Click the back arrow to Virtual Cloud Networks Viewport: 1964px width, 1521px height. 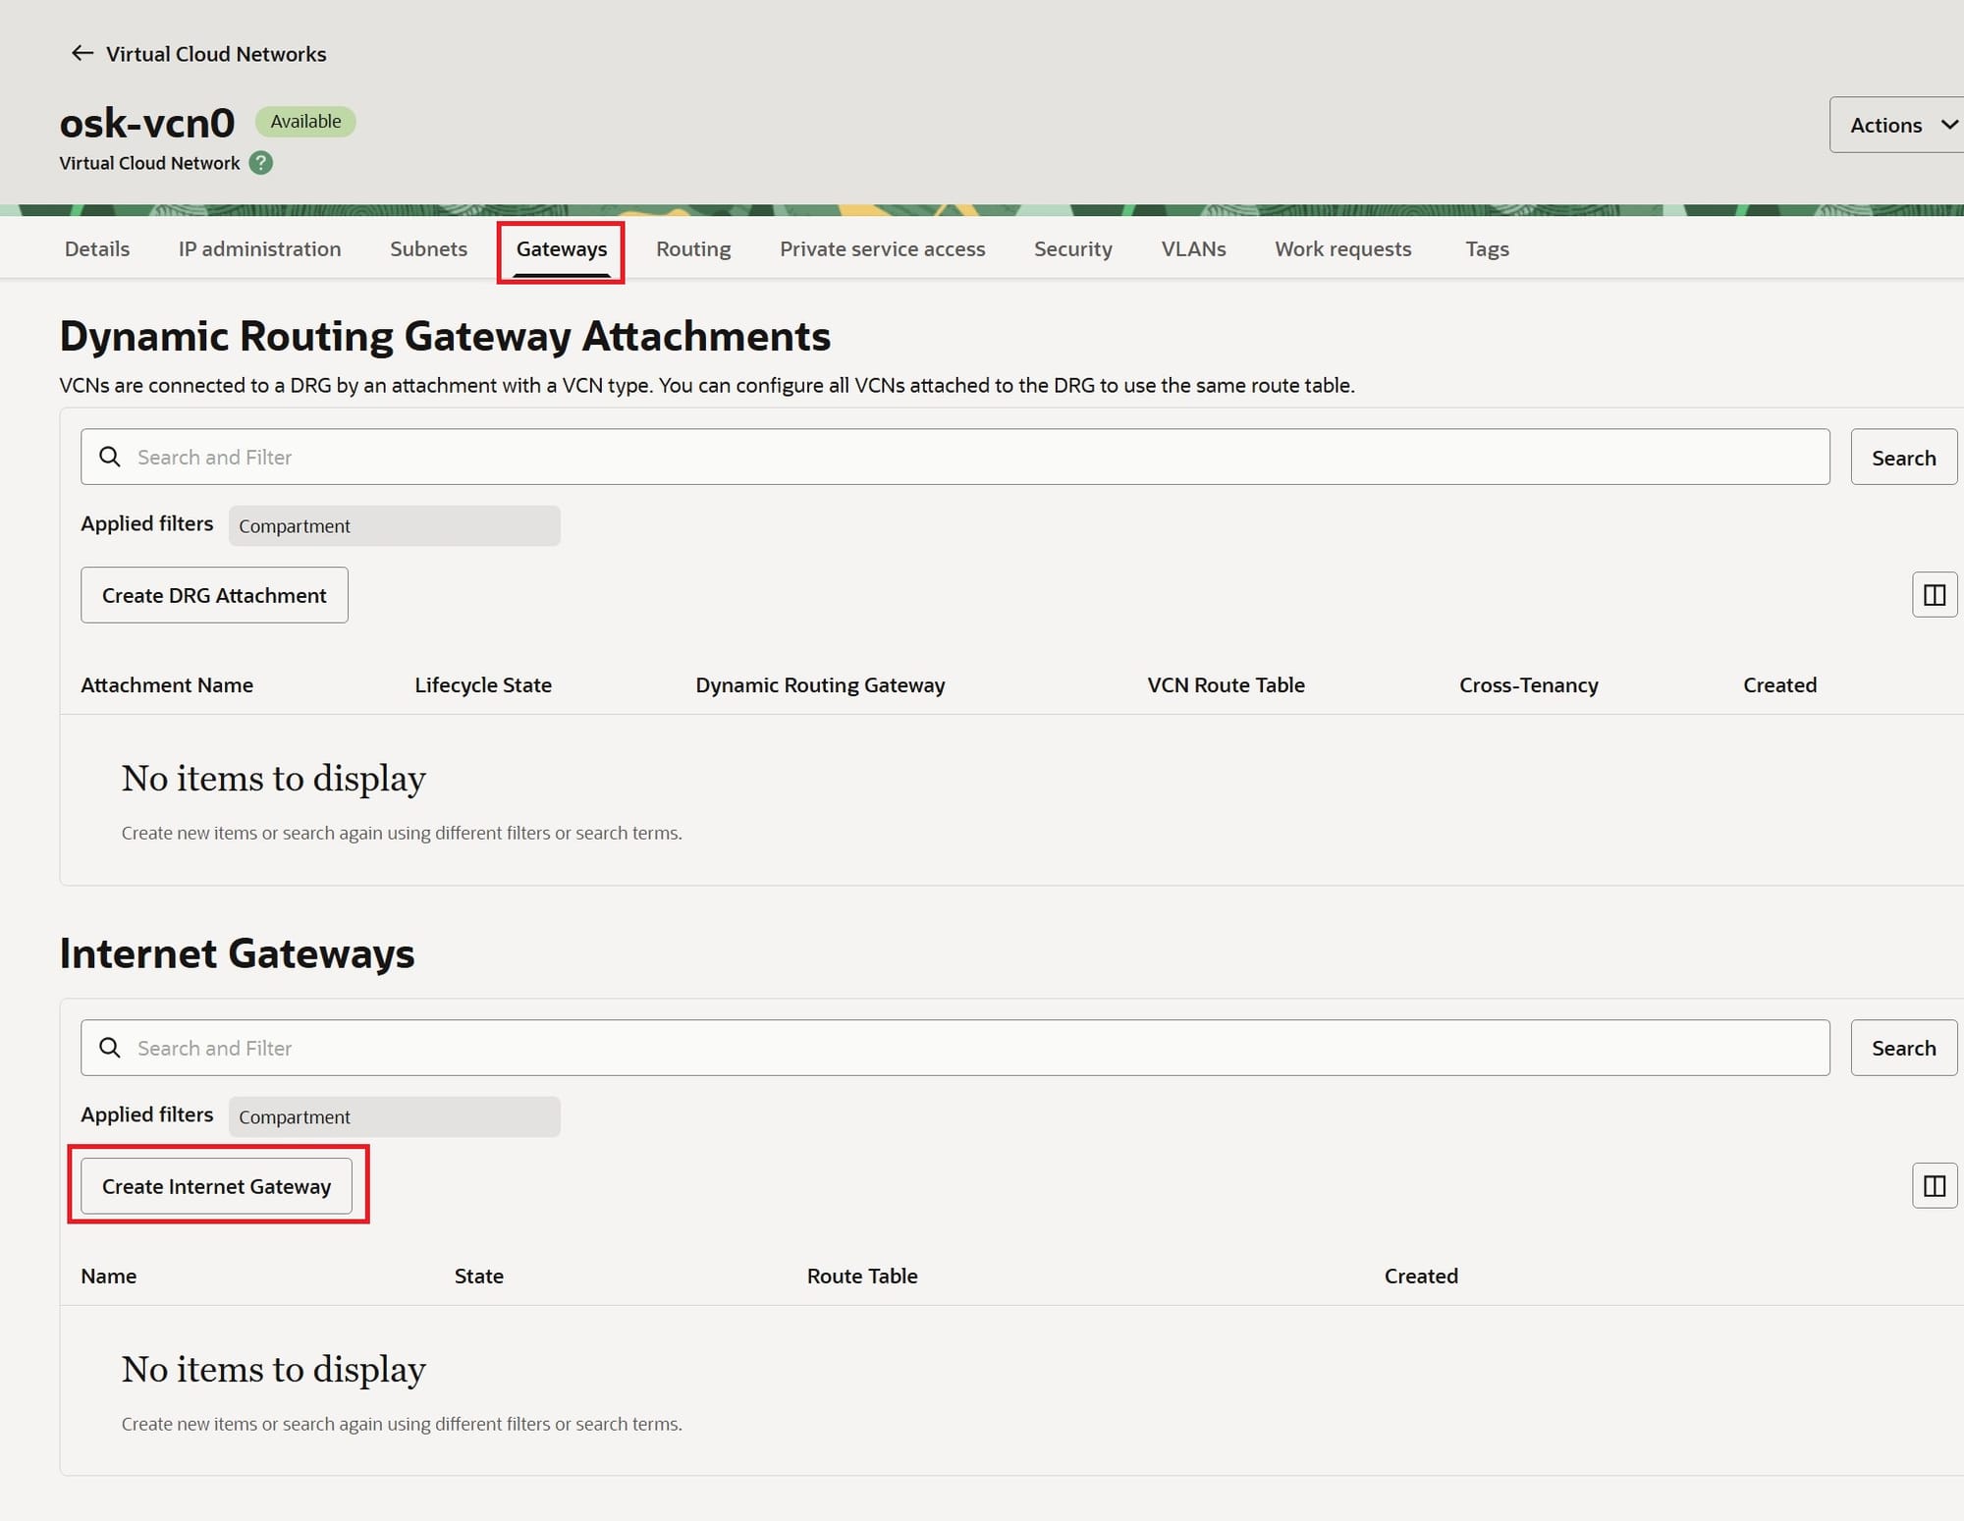click(82, 53)
